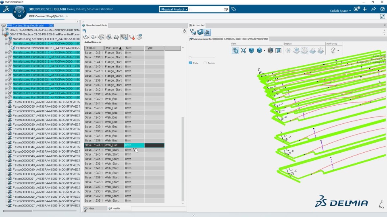Click the search magnifier icon

(226, 9)
